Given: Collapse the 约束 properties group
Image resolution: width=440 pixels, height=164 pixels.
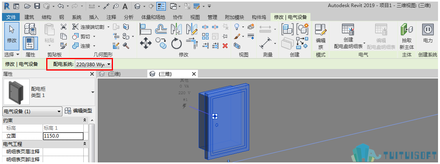Looking at the screenshot, I should tap(85, 120).
